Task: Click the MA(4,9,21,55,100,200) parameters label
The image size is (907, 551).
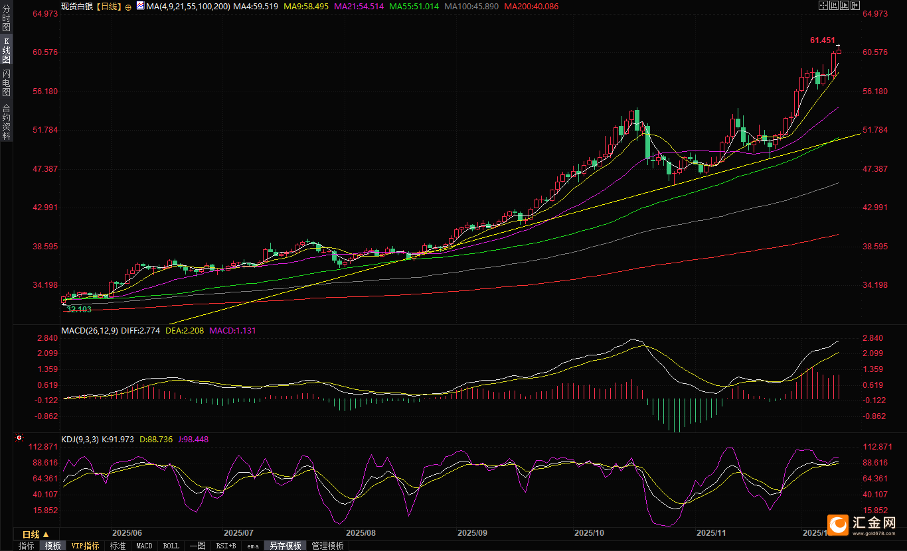Action: (189, 7)
